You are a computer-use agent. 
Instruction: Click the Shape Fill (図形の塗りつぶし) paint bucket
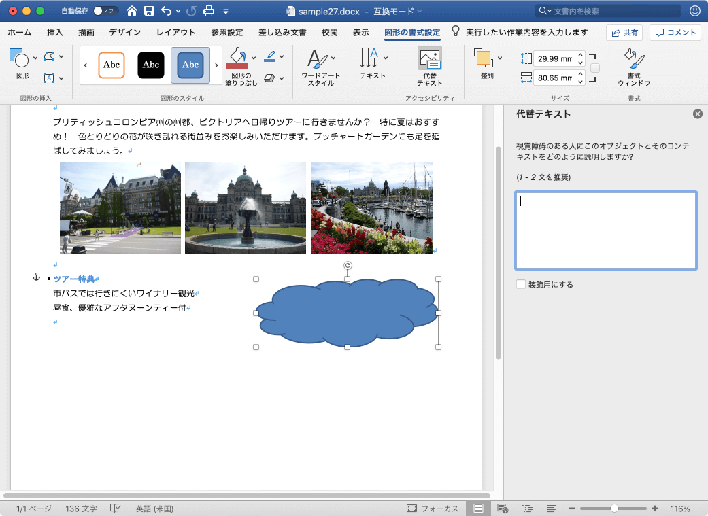tap(237, 57)
